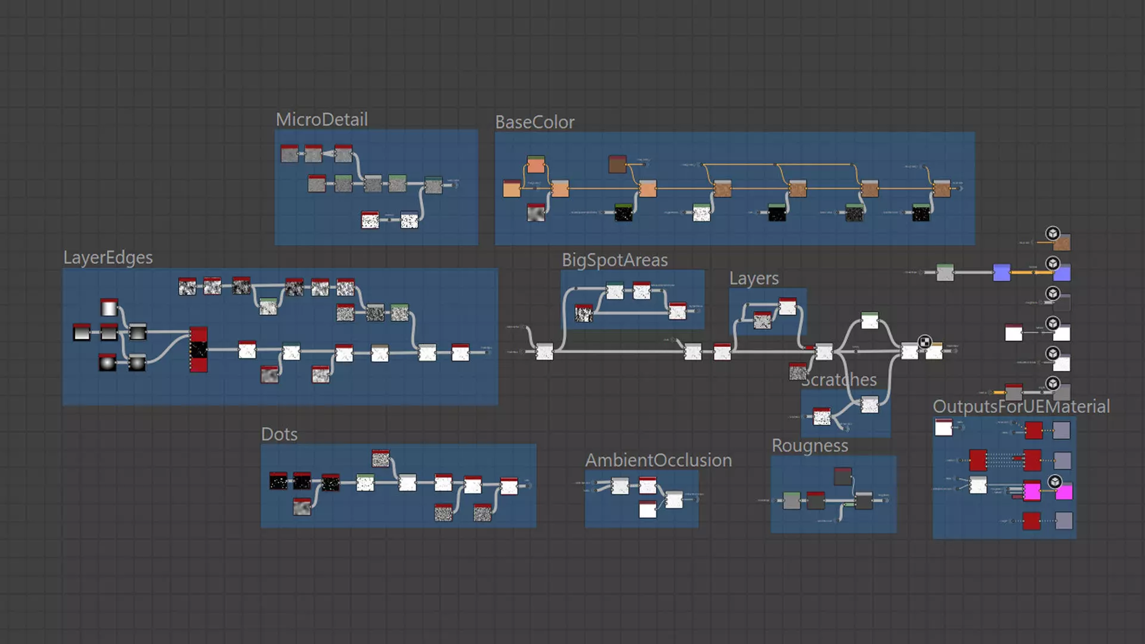Click the LayerEdges frame title
1145x644 pixels.
point(108,258)
